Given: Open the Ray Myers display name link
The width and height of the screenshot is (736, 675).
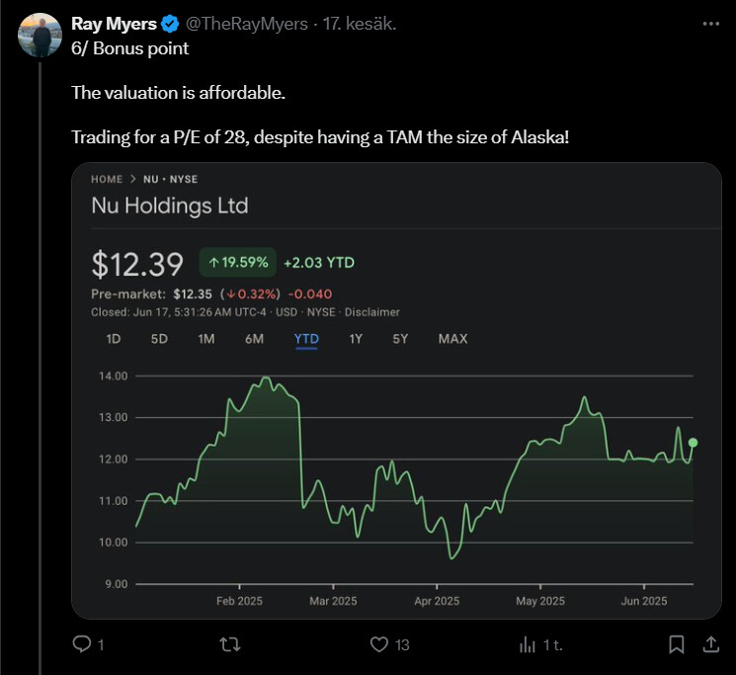Looking at the screenshot, I should (114, 23).
